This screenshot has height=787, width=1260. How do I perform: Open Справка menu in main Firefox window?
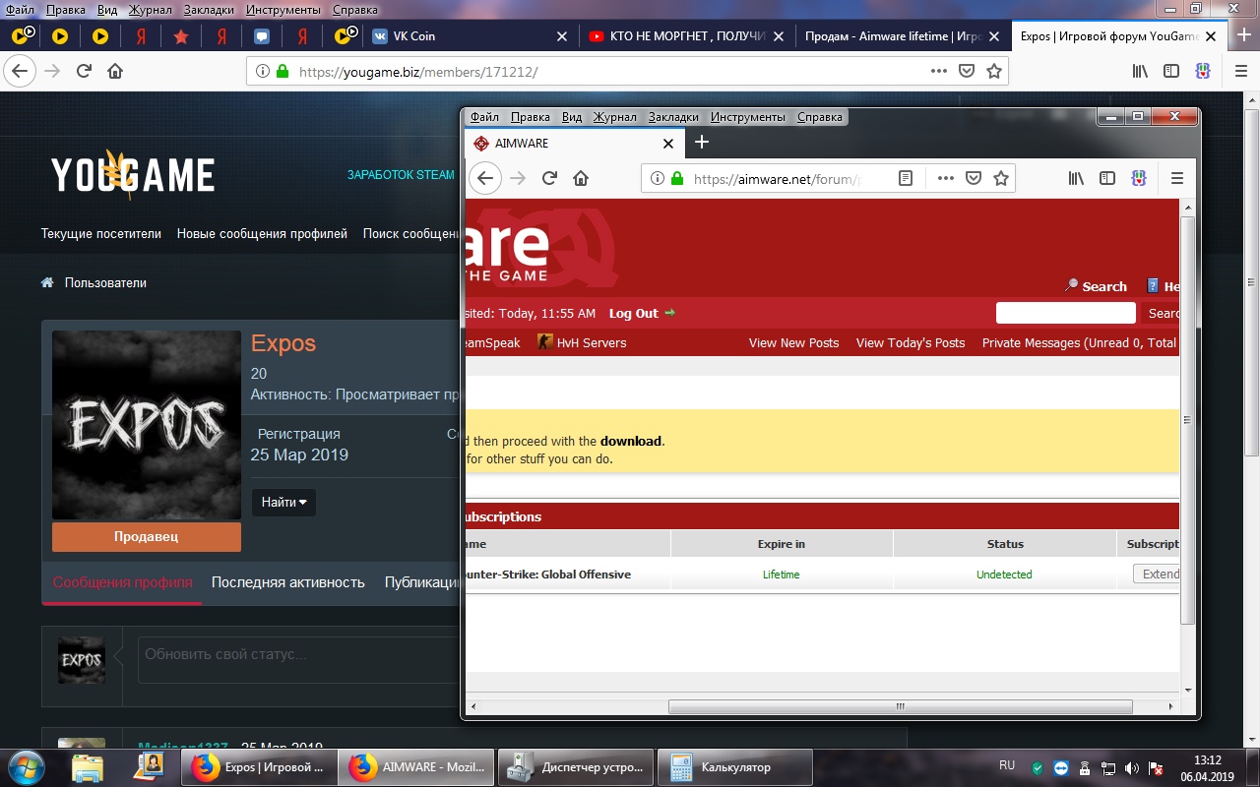point(354,10)
